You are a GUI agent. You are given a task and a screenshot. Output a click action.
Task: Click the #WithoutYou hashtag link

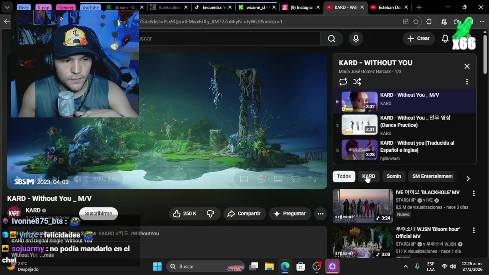click(144, 233)
